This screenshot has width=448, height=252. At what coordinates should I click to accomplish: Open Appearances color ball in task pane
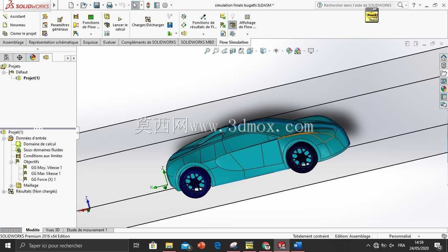click(x=444, y=89)
